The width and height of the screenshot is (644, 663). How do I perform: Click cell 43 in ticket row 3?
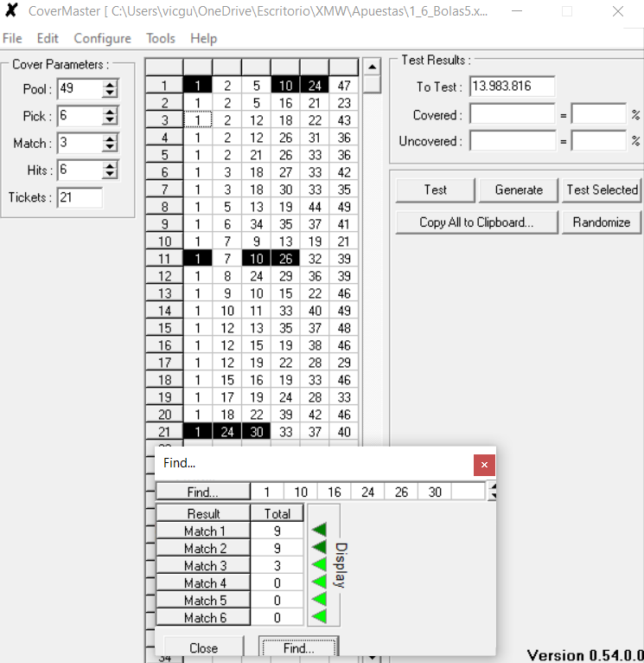(344, 120)
